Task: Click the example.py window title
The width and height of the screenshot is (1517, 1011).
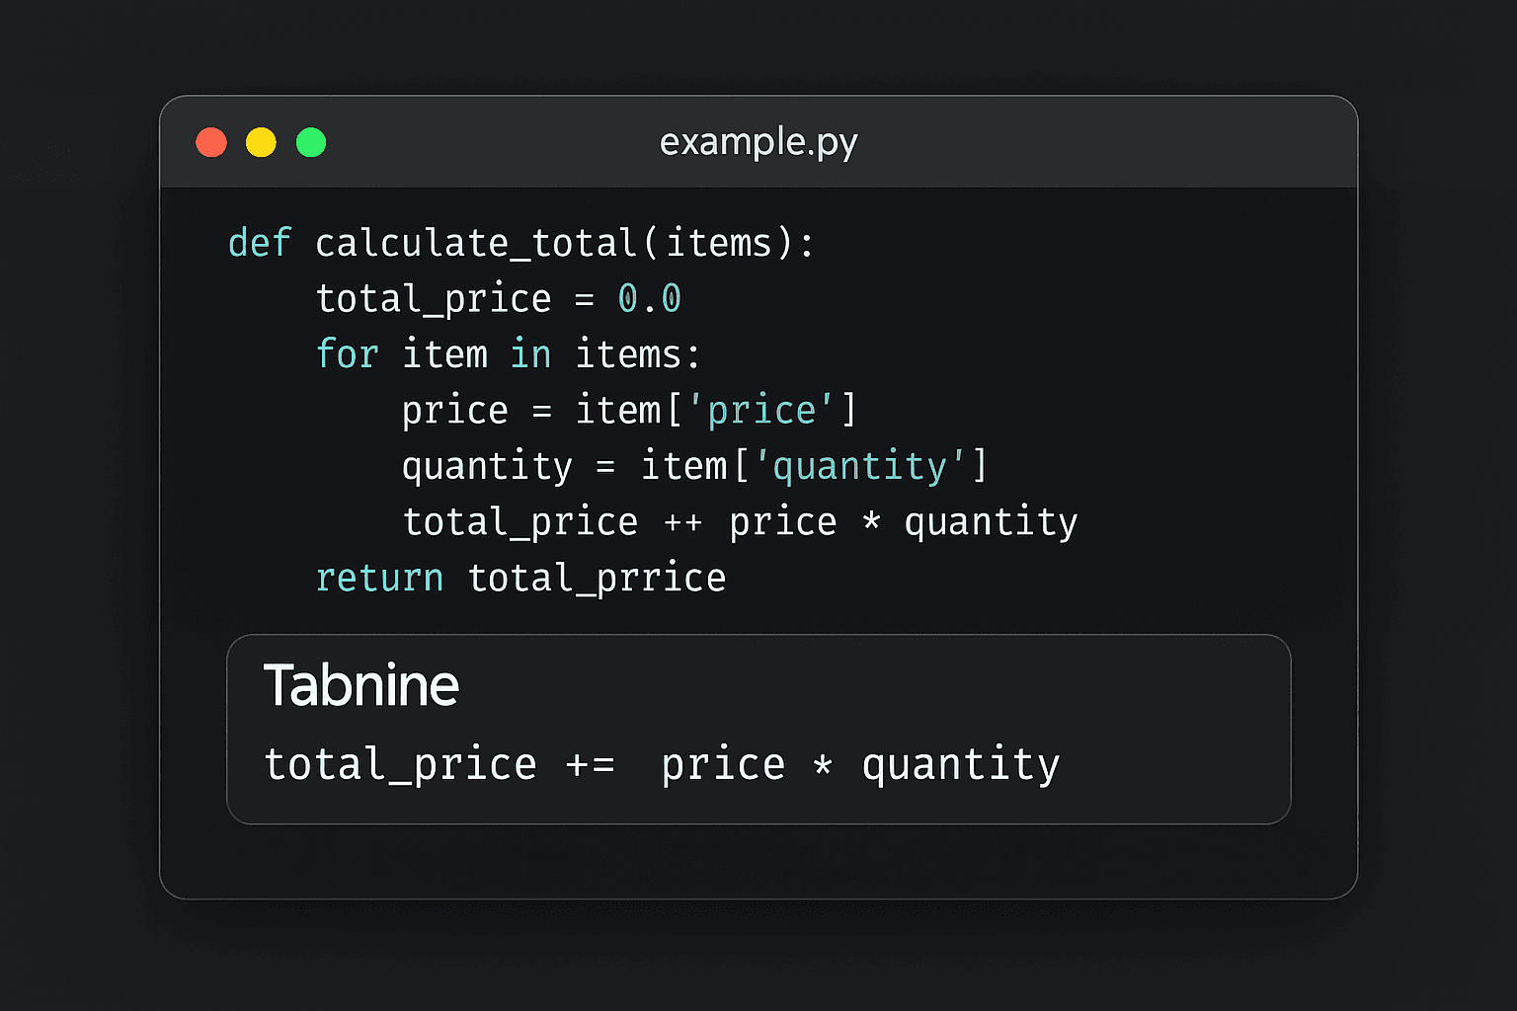Action: [758, 142]
